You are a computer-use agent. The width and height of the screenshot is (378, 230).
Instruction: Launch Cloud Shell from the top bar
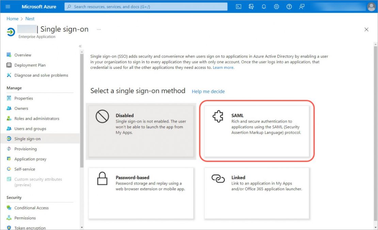(x=238, y=6)
